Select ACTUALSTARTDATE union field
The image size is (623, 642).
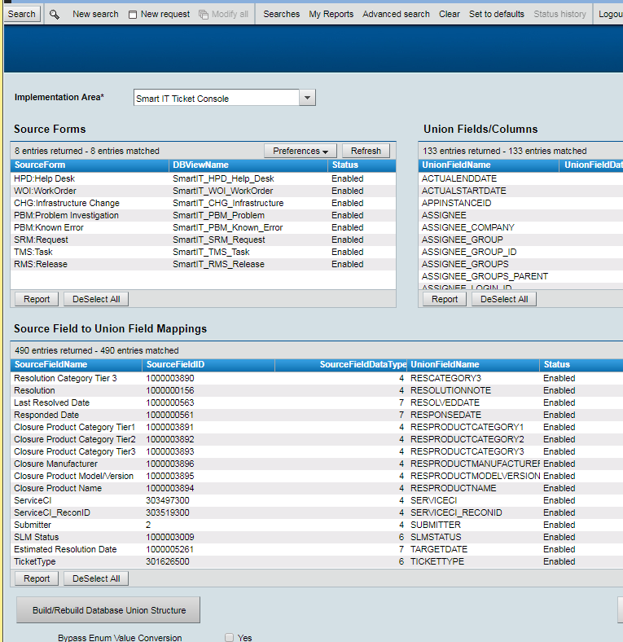tap(520, 191)
